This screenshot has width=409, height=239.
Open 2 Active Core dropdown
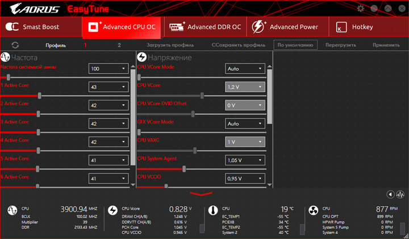coord(108,105)
